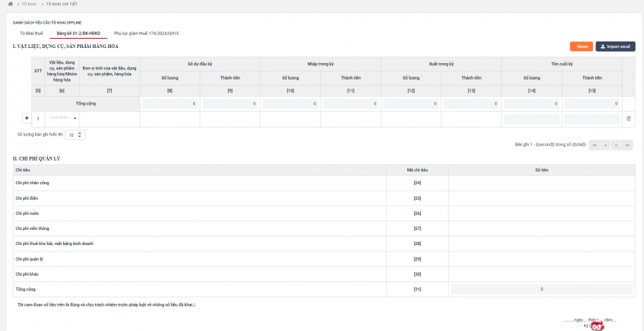Go to the first page of records
The width and height of the screenshot is (644, 331).
594,145
